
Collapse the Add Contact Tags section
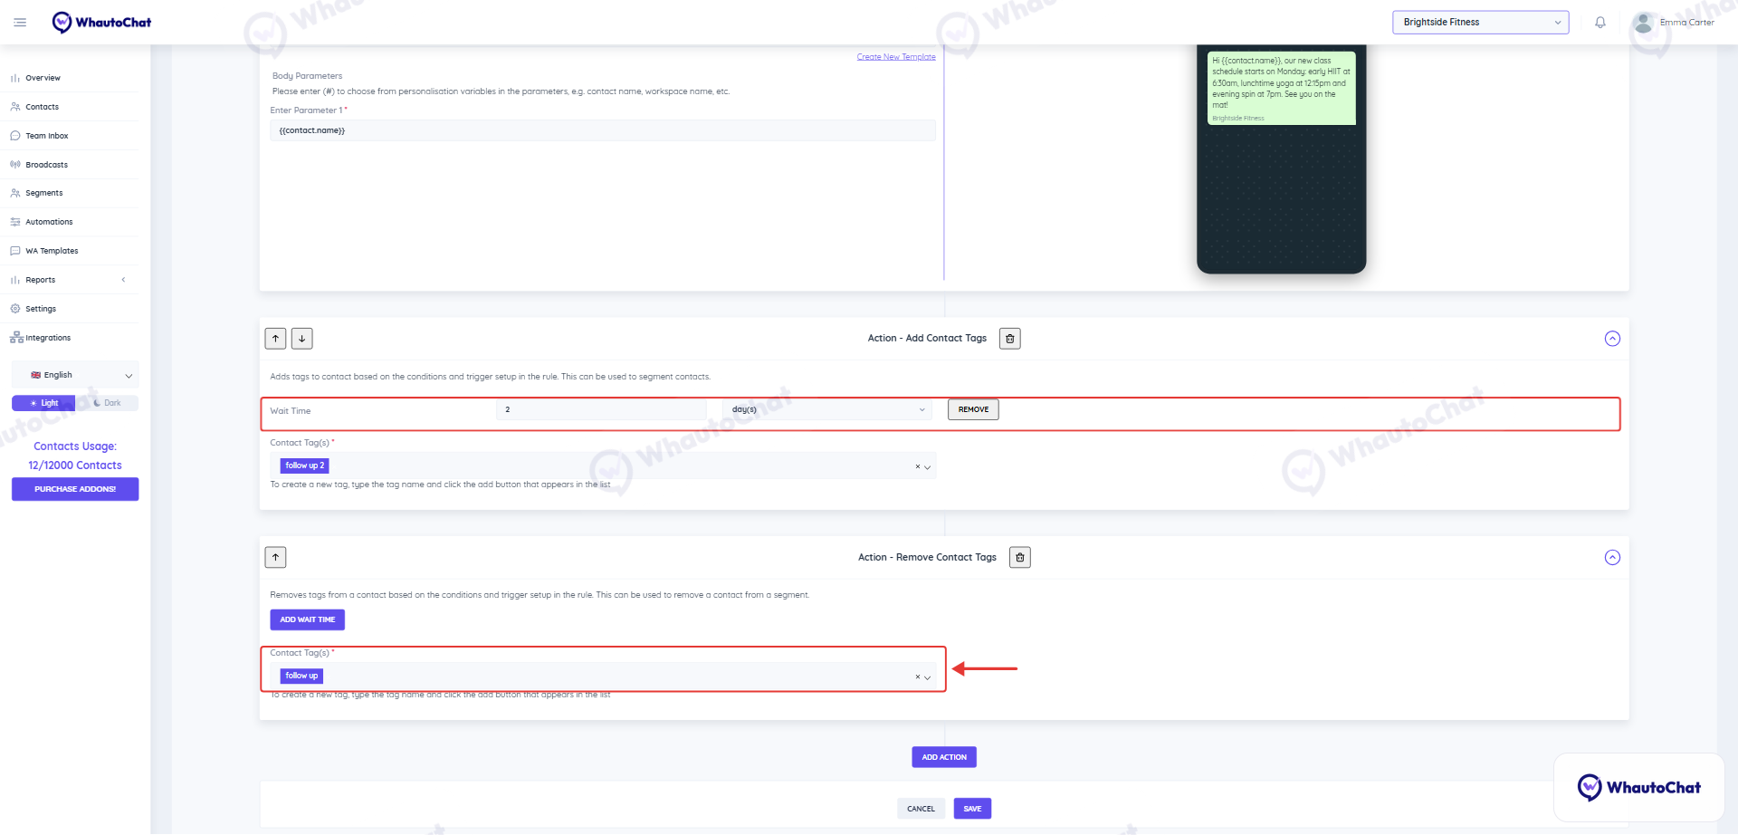pos(1612,339)
